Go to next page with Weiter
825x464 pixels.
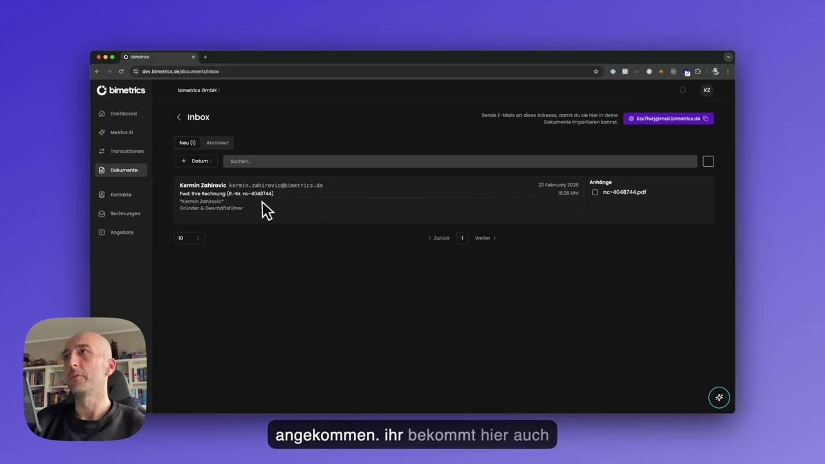485,238
